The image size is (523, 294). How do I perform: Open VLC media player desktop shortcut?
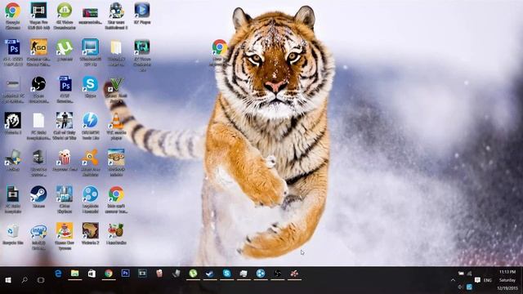pyautogui.click(x=116, y=126)
